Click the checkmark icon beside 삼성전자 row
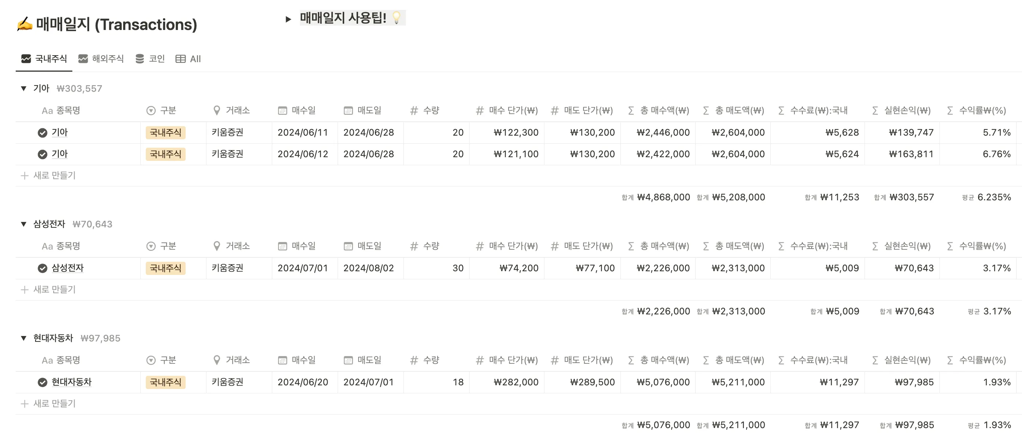1022x442 pixels. [x=43, y=268]
